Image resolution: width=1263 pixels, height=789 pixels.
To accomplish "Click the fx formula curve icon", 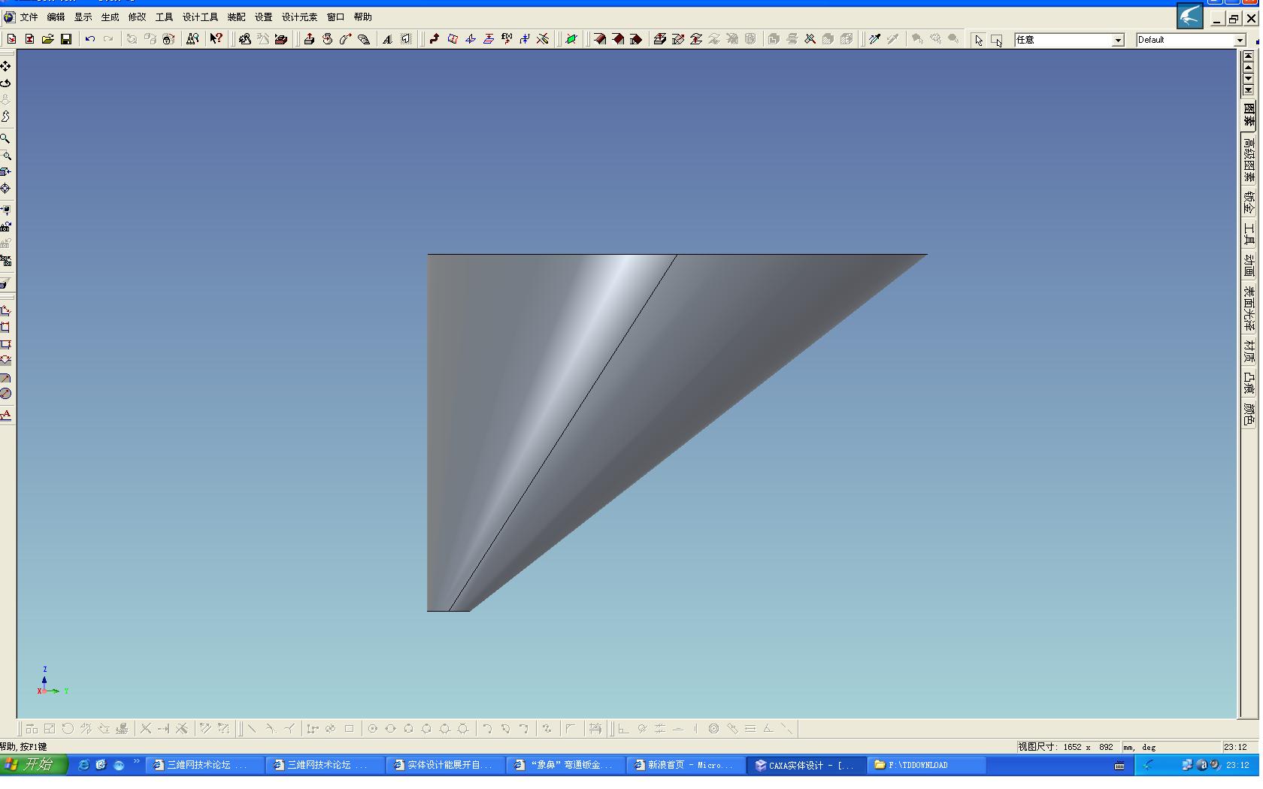I will click(507, 39).
